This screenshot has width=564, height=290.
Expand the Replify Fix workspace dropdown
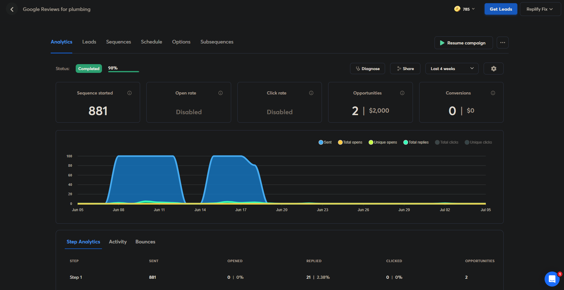click(x=540, y=9)
